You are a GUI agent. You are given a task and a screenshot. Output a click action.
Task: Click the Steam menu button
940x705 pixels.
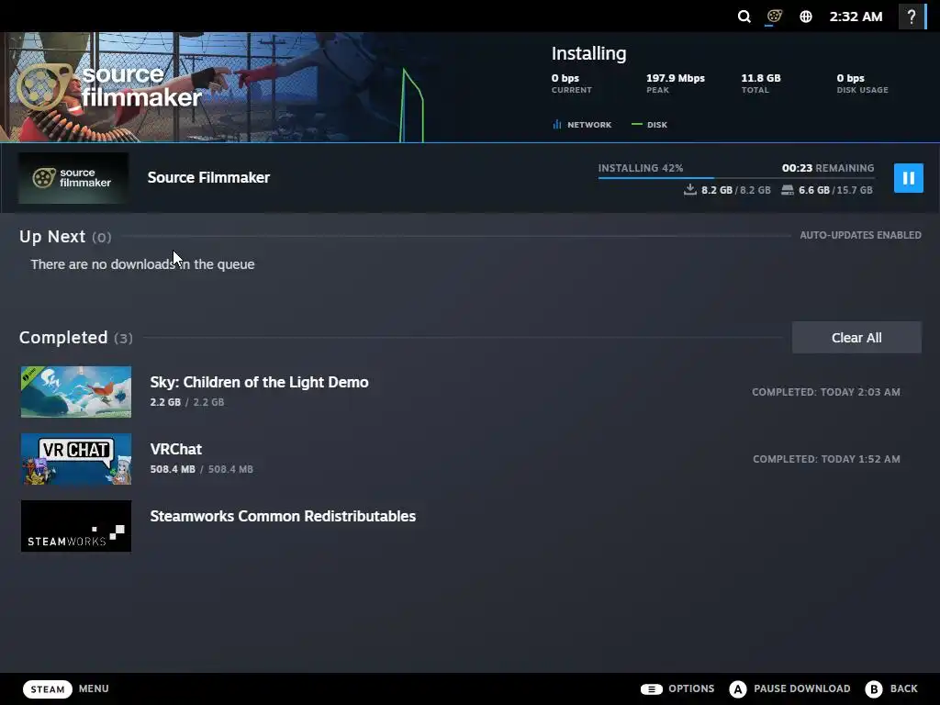[48, 688]
